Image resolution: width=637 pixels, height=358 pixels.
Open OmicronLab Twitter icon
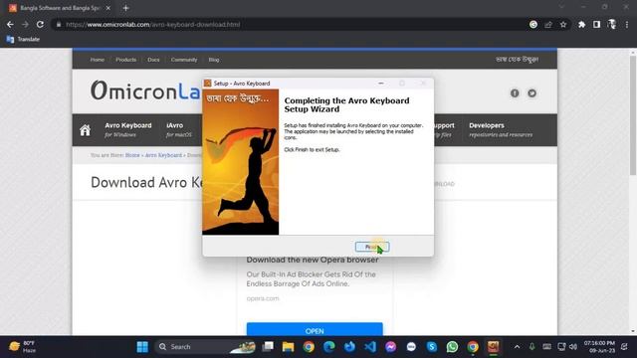[531, 93]
